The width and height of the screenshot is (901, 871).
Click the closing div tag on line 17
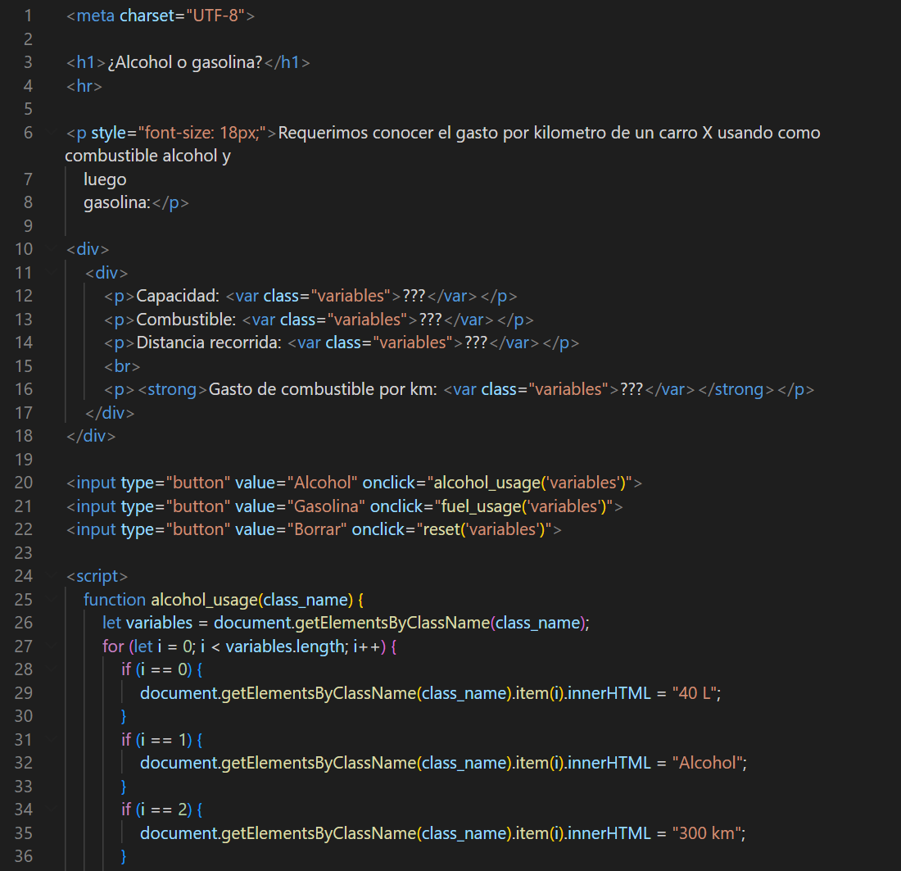(x=110, y=413)
